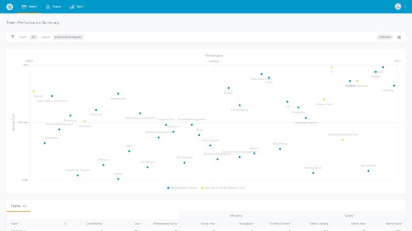Select the yellow Database data point
Viewport: 412px width, 231px height.
tap(85, 121)
